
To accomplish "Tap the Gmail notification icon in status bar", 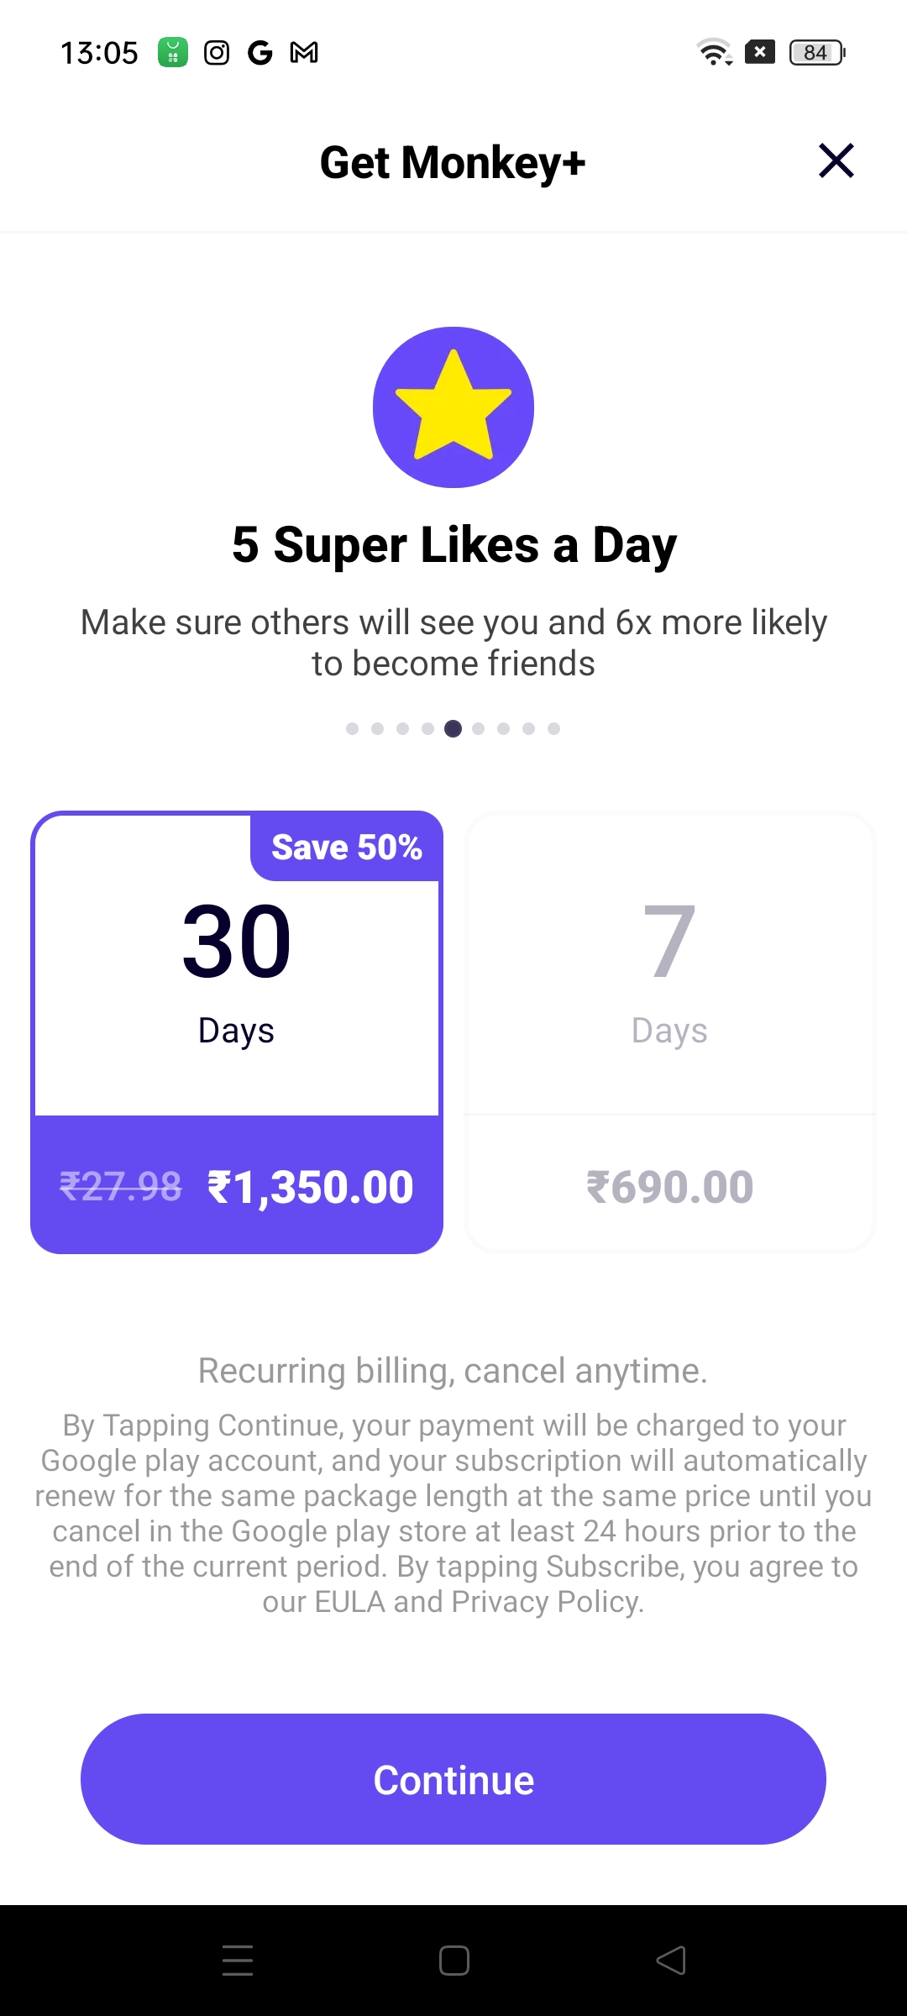I will click(304, 53).
